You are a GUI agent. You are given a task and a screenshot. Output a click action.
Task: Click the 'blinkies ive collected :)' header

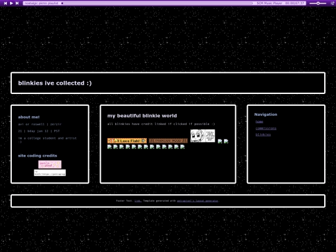(x=55, y=83)
